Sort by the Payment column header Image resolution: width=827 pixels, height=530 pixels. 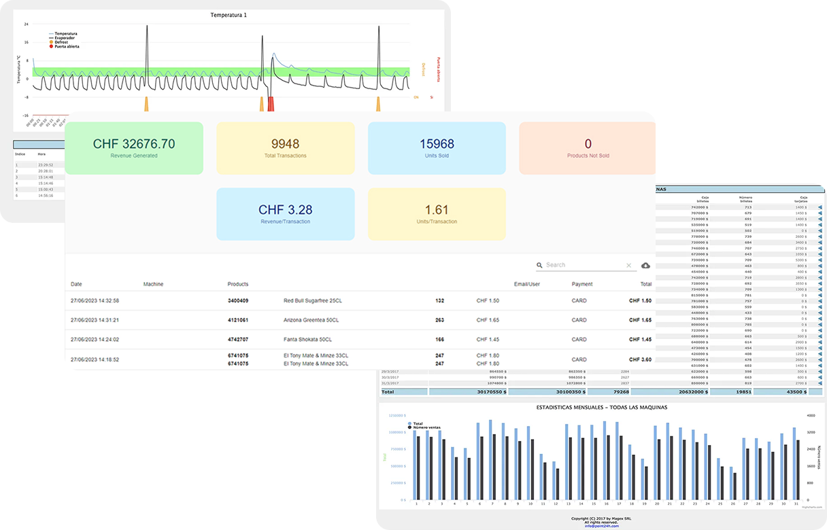click(x=582, y=284)
